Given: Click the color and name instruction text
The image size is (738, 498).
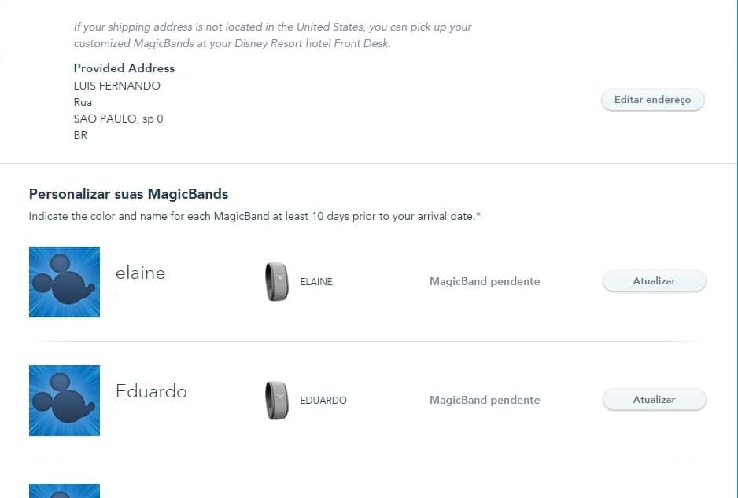Looking at the screenshot, I should [x=254, y=216].
